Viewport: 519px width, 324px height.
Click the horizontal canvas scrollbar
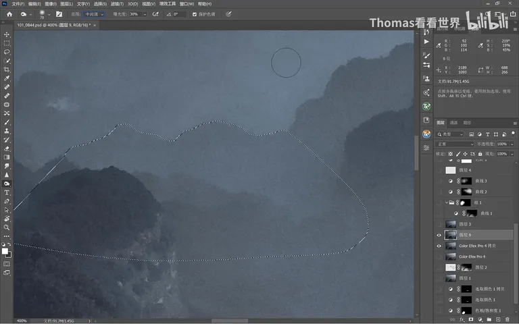[x=230, y=321]
